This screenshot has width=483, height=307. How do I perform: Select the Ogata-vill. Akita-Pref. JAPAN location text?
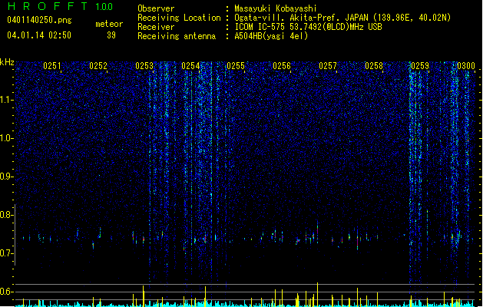[342, 18]
